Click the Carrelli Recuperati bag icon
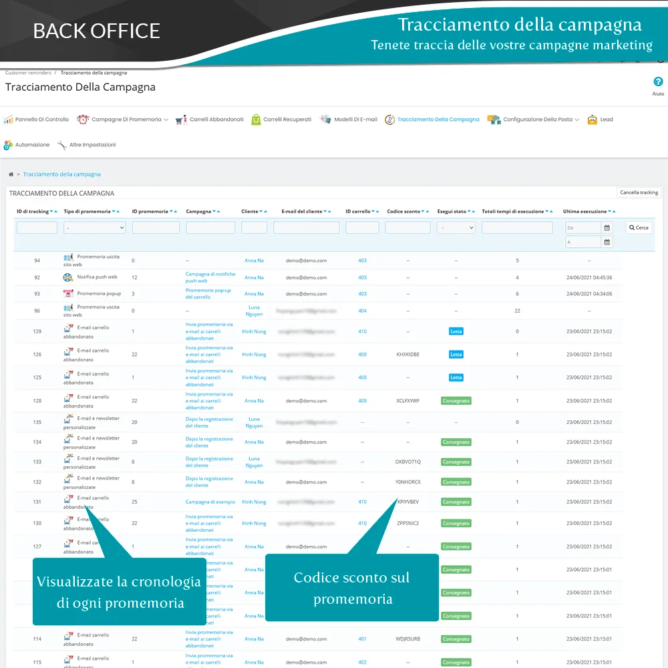 coord(256,120)
